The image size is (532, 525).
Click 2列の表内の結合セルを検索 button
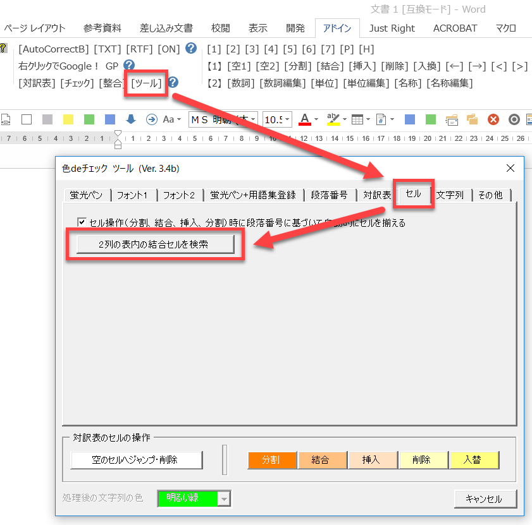pyautogui.click(x=155, y=244)
